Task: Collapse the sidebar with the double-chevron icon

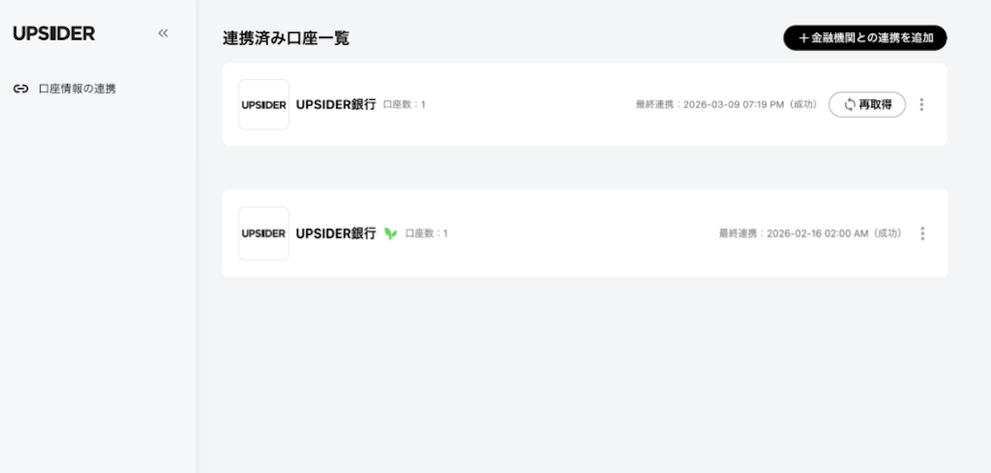Action: (163, 33)
